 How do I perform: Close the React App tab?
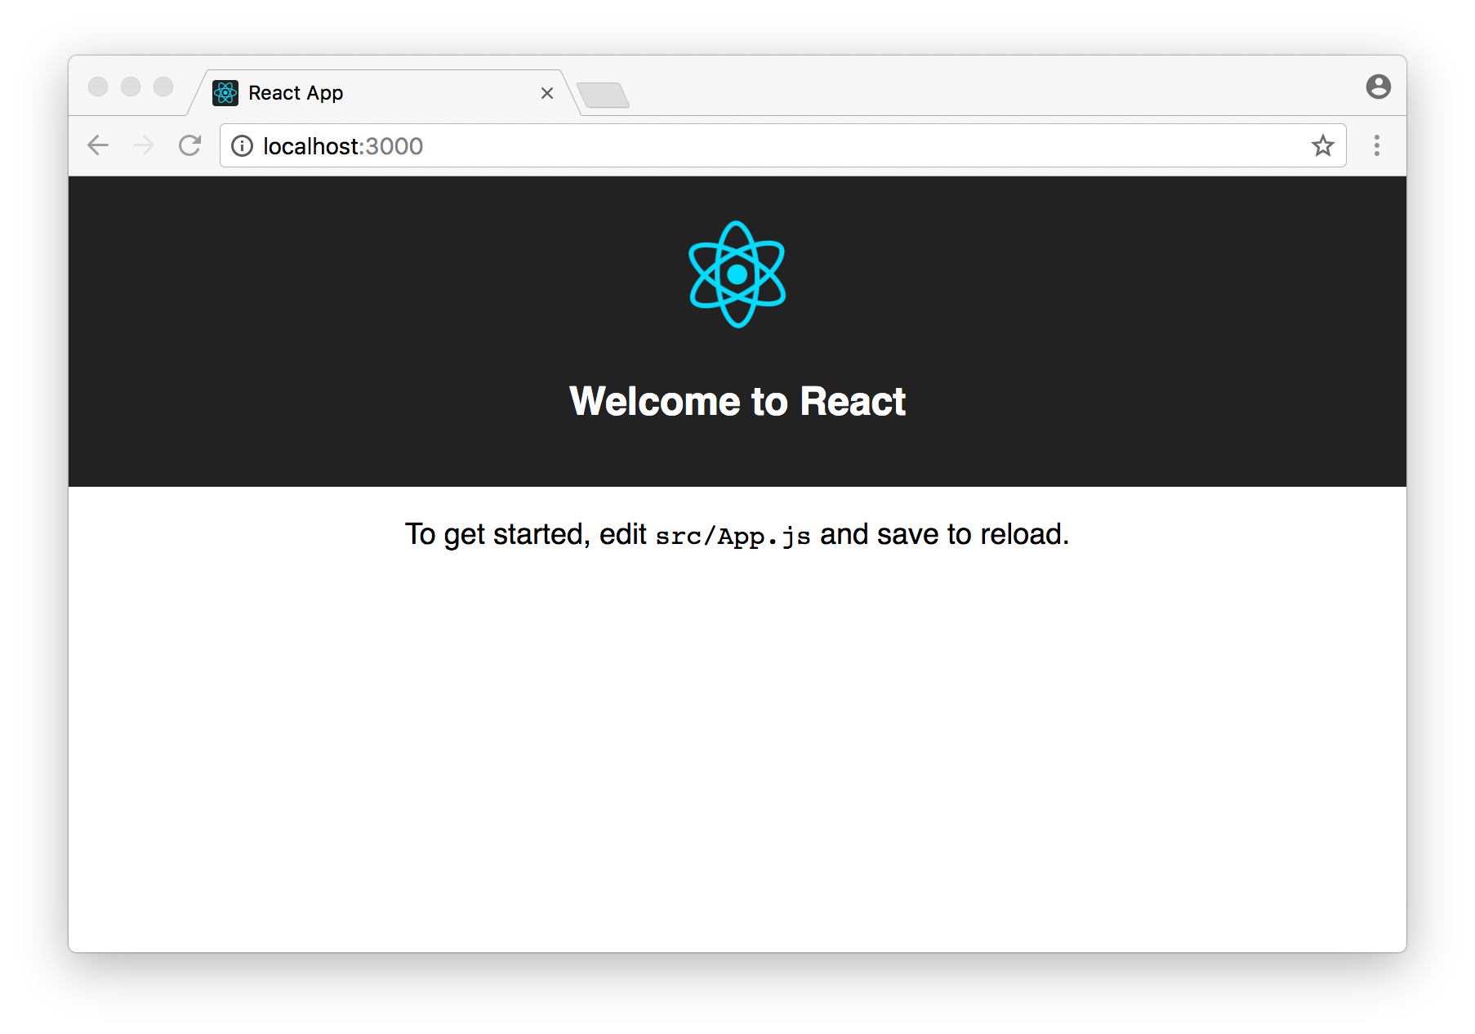coord(546,93)
